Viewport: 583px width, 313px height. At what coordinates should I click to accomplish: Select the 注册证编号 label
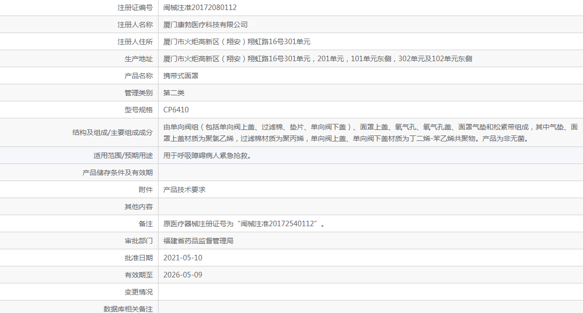point(135,8)
